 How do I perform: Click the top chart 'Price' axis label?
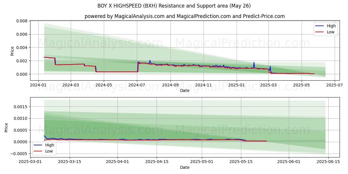(x=12, y=51)
